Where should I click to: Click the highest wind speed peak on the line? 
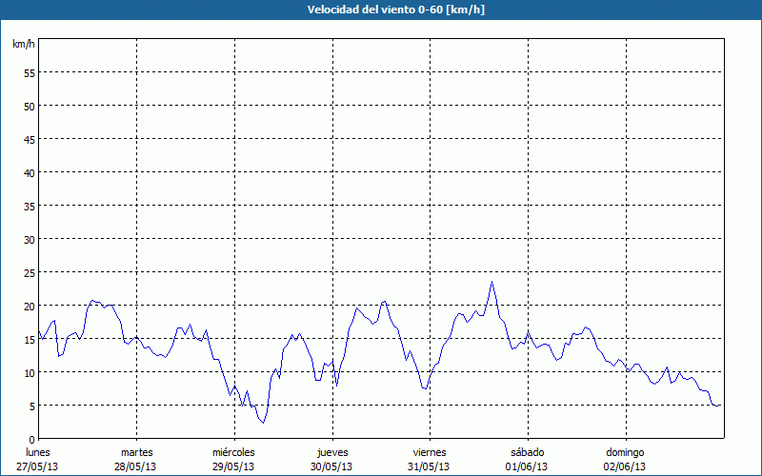pyautogui.click(x=492, y=282)
